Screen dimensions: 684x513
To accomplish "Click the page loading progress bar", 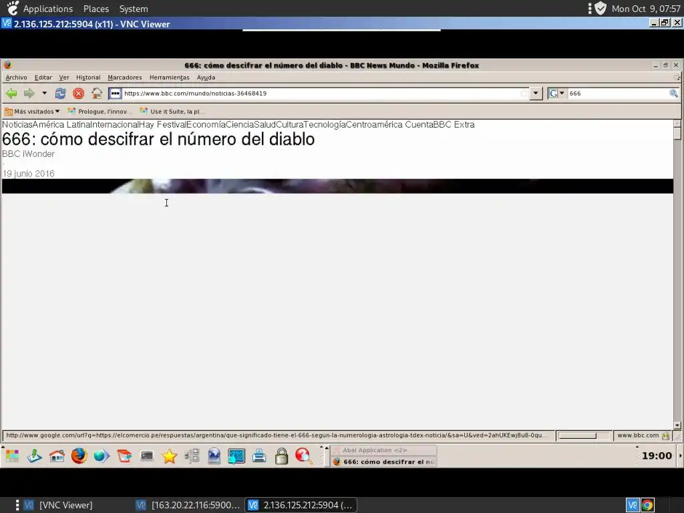I will [583, 436].
